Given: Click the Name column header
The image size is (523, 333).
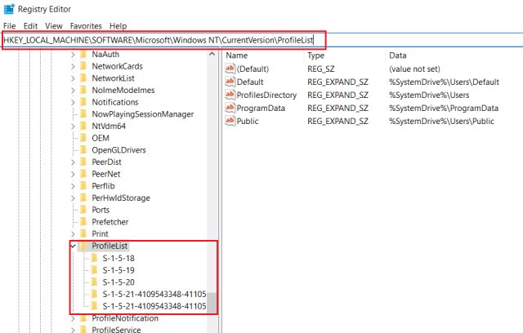Looking at the screenshot, I should click(x=236, y=55).
